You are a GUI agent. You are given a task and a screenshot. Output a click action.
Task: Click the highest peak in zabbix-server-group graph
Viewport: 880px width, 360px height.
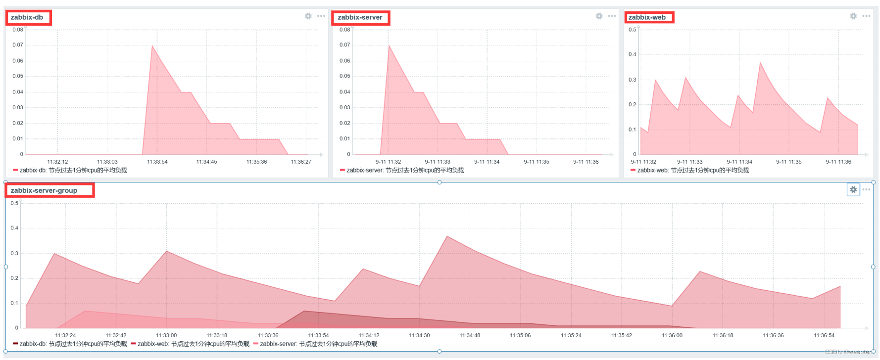[x=447, y=236]
